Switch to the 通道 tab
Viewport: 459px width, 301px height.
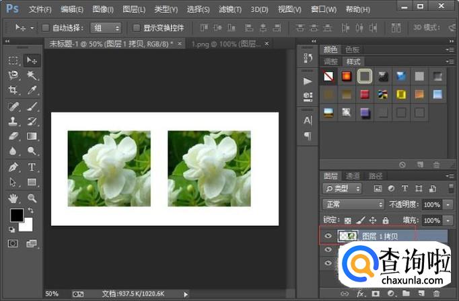pyautogui.click(x=353, y=175)
